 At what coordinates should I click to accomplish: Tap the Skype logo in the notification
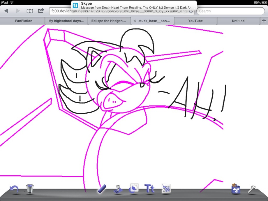(75, 6)
